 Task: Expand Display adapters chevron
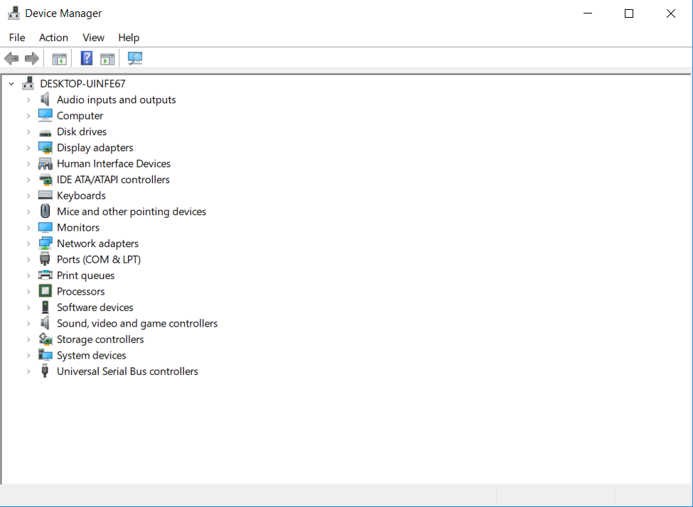tap(28, 148)
